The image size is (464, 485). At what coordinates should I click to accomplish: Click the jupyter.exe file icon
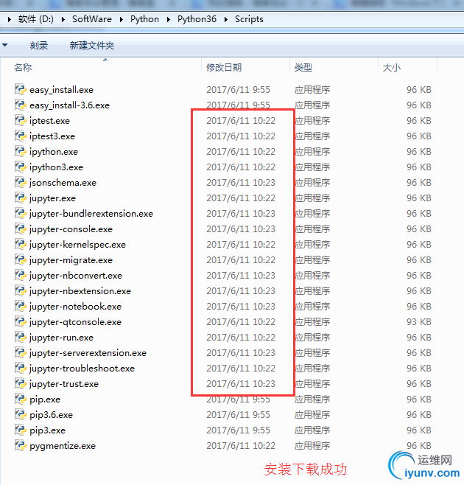point(21,198)
